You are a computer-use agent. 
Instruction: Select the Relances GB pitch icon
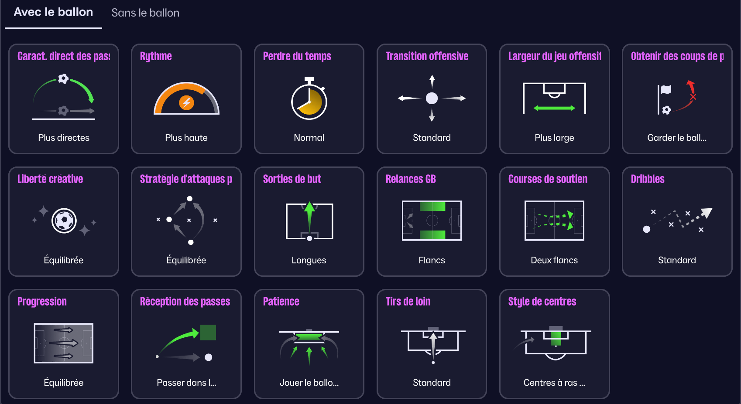[432, 221]
